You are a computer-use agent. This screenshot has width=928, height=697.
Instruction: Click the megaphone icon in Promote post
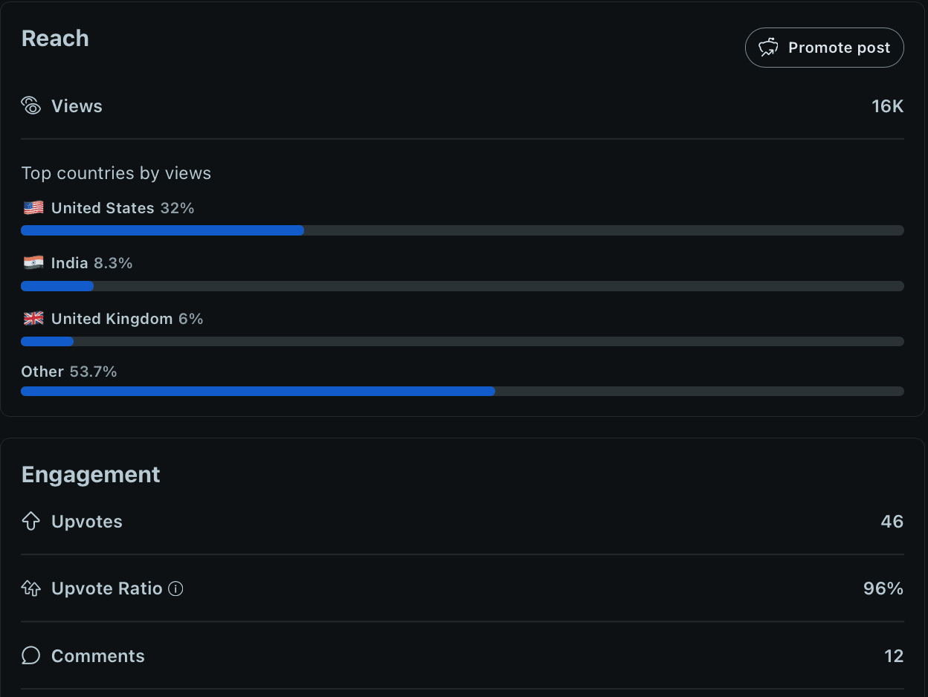tap(768, 48)
